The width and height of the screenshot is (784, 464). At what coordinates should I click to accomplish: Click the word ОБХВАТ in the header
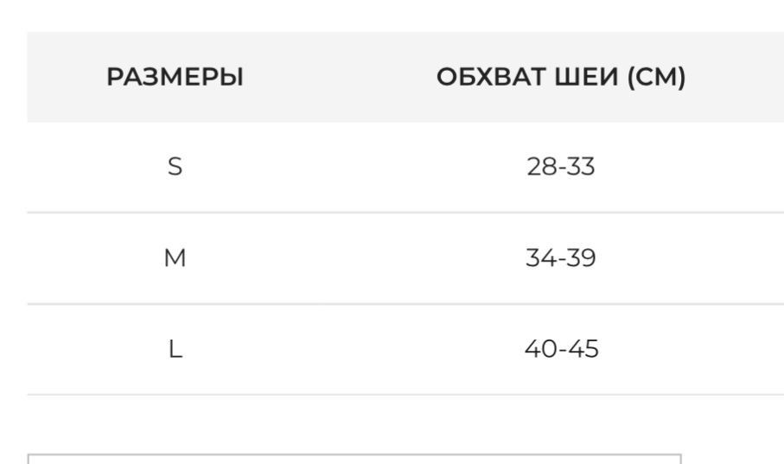[488, 79]
